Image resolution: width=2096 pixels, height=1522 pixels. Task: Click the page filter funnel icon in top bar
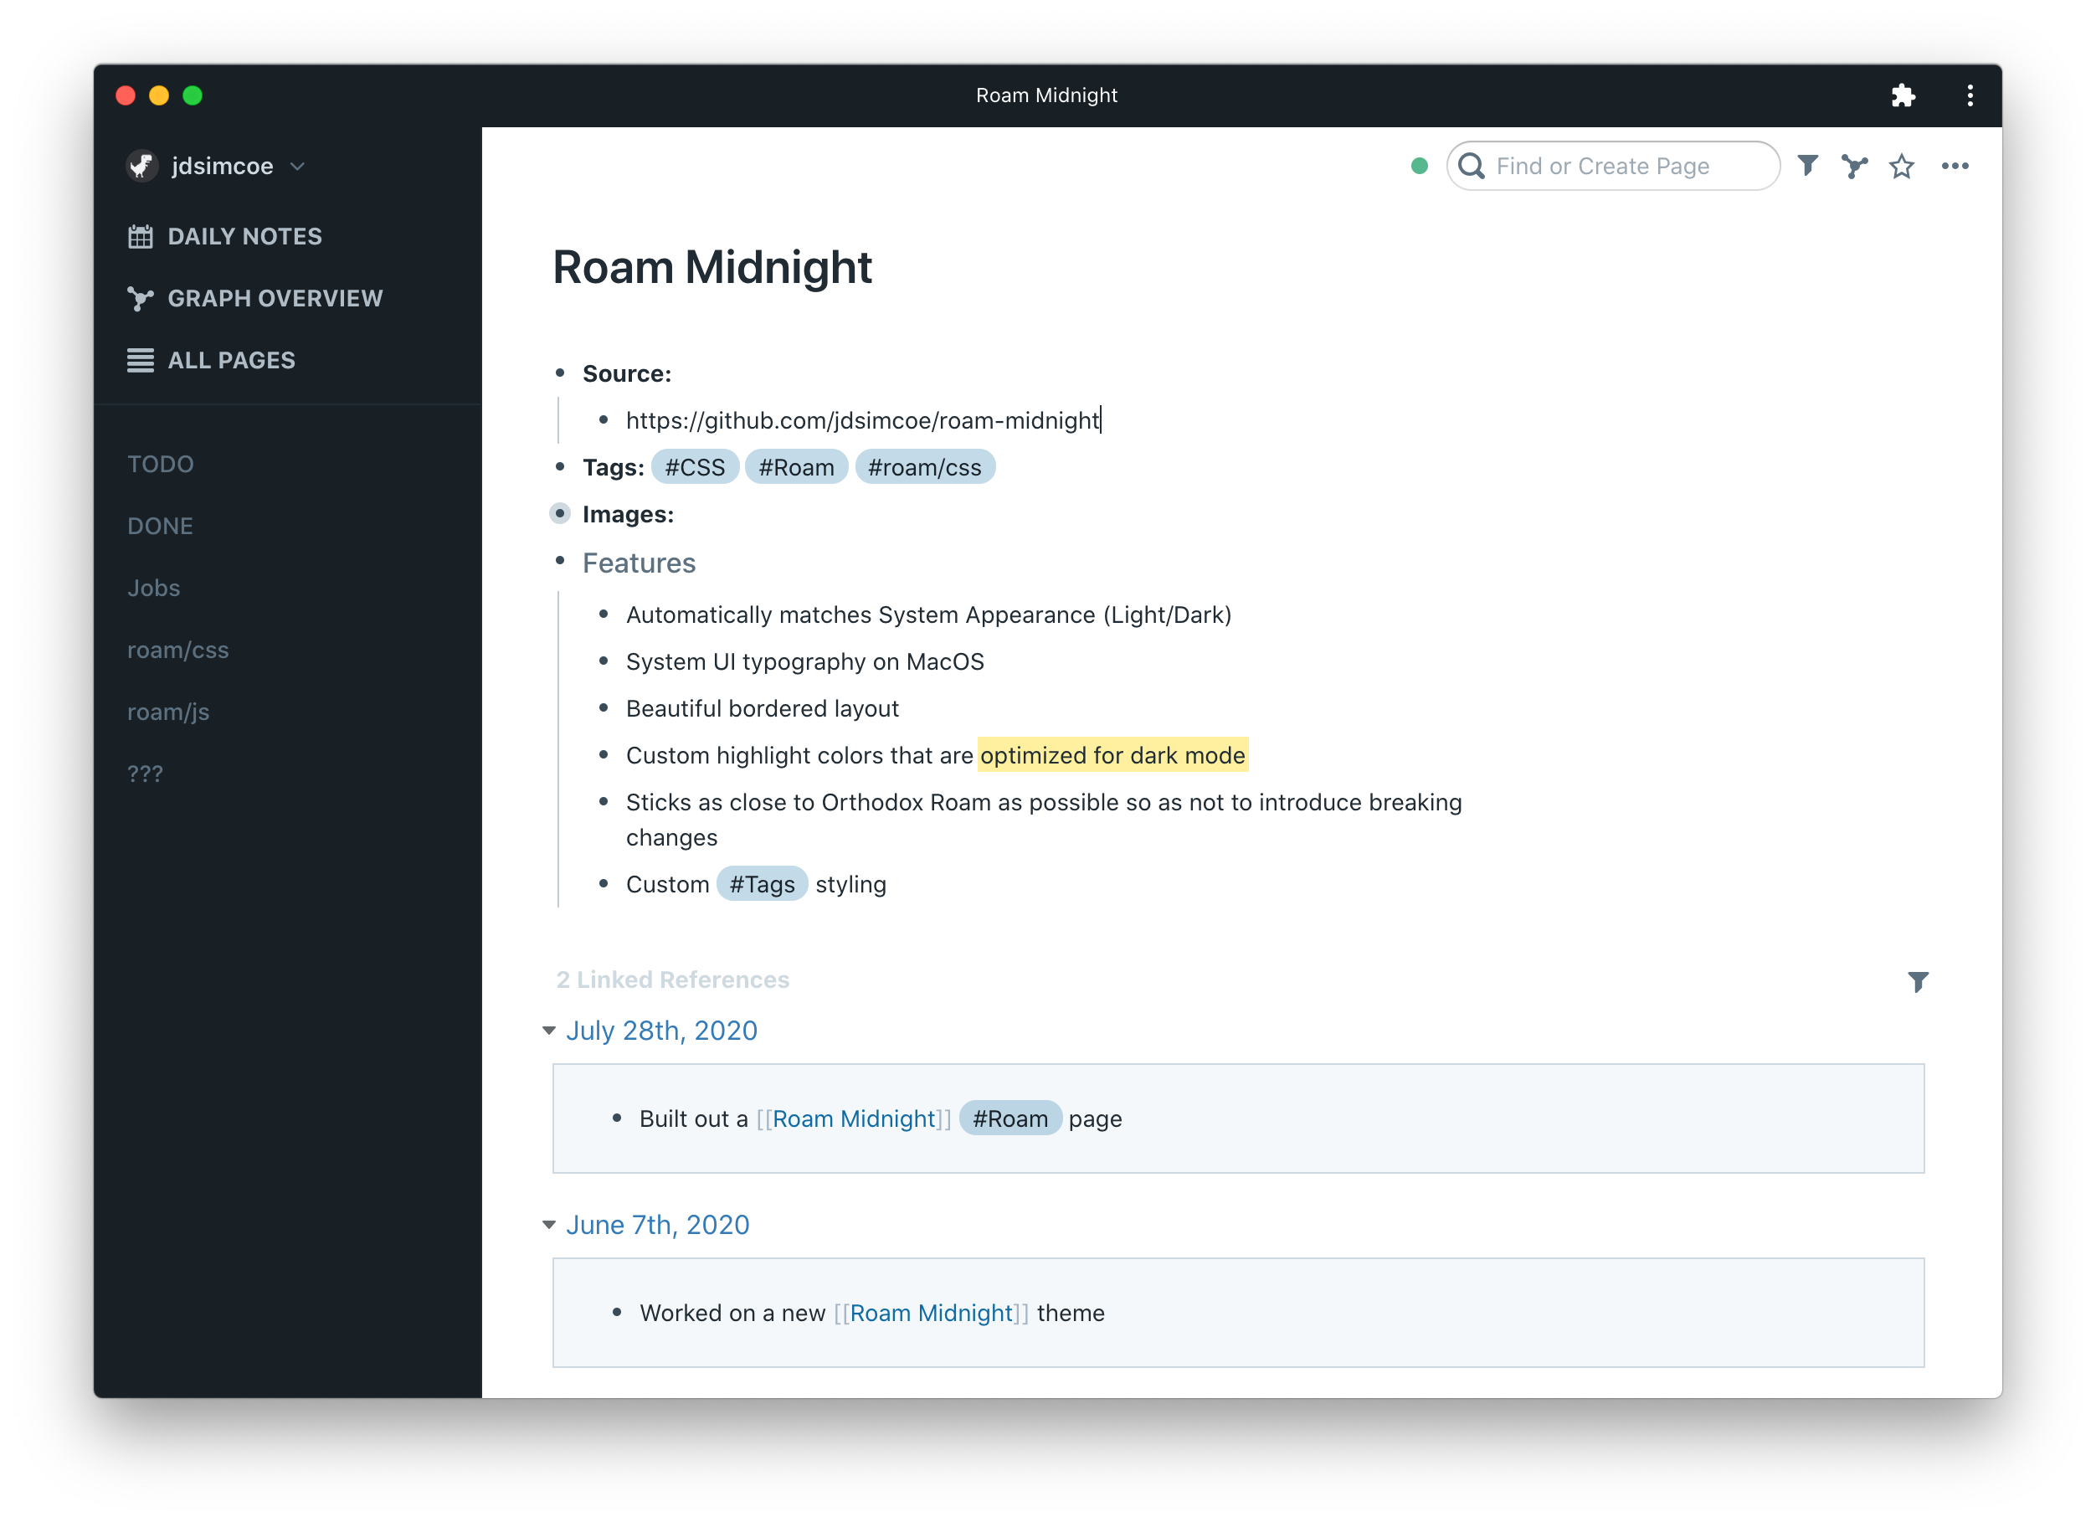(x=1808, y=166)
